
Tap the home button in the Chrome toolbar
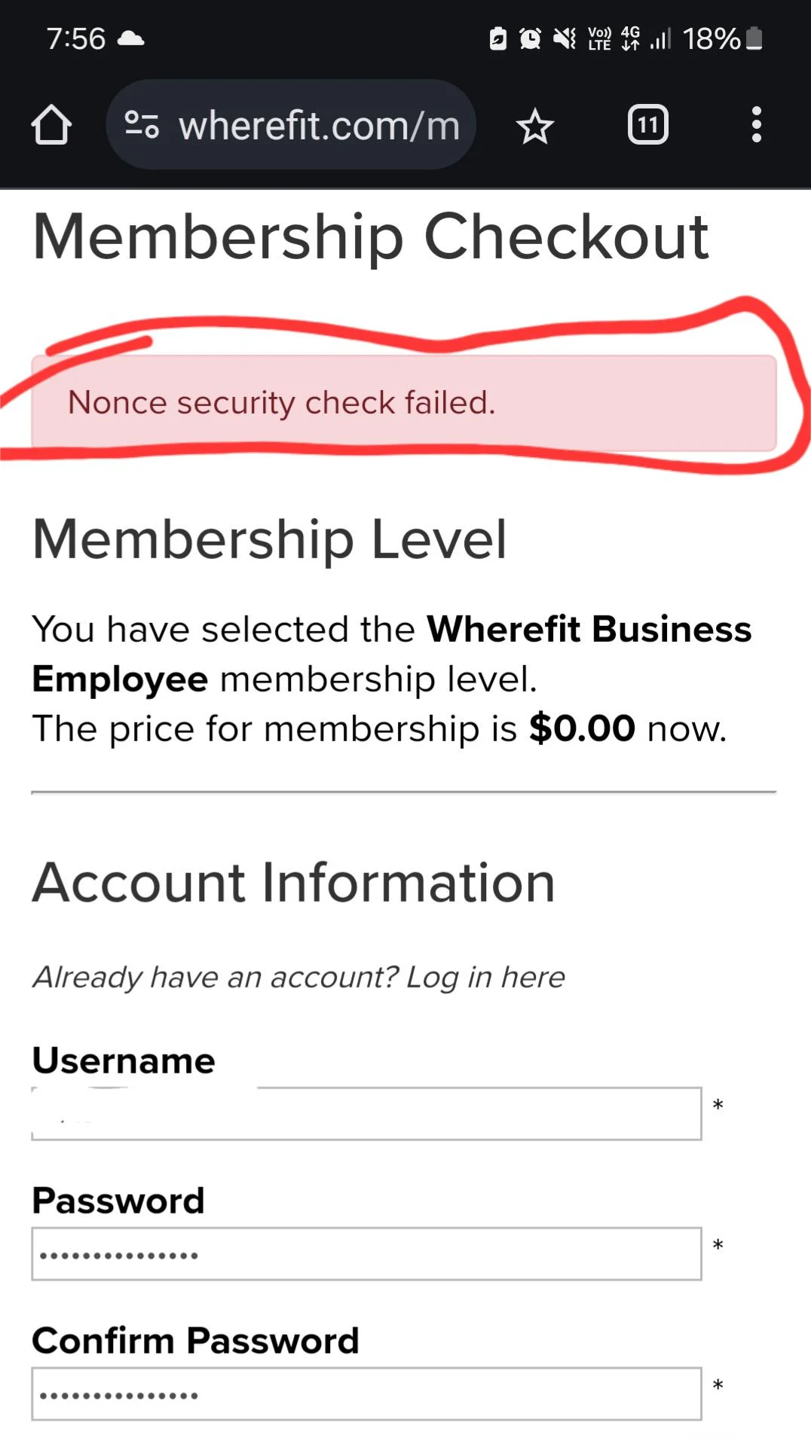point(50,125)
